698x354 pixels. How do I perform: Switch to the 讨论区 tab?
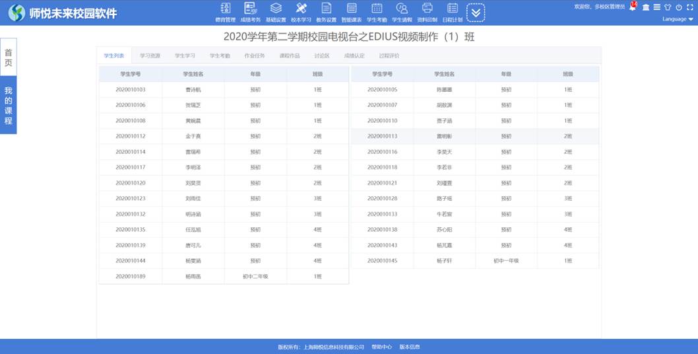click(x=322, y=56)
